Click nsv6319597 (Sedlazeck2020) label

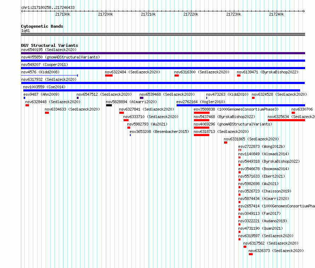pos(266,236)
